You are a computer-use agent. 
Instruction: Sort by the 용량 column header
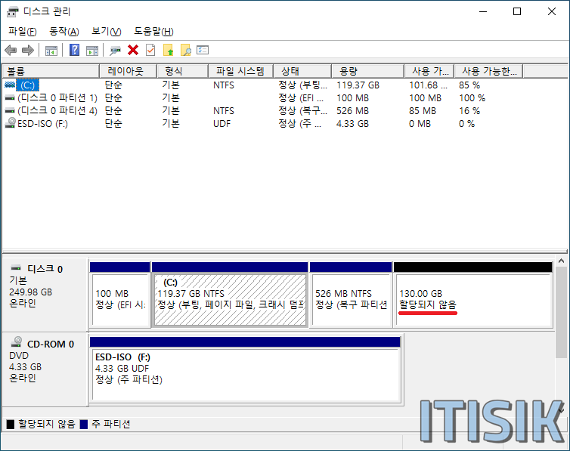point(368,71)
